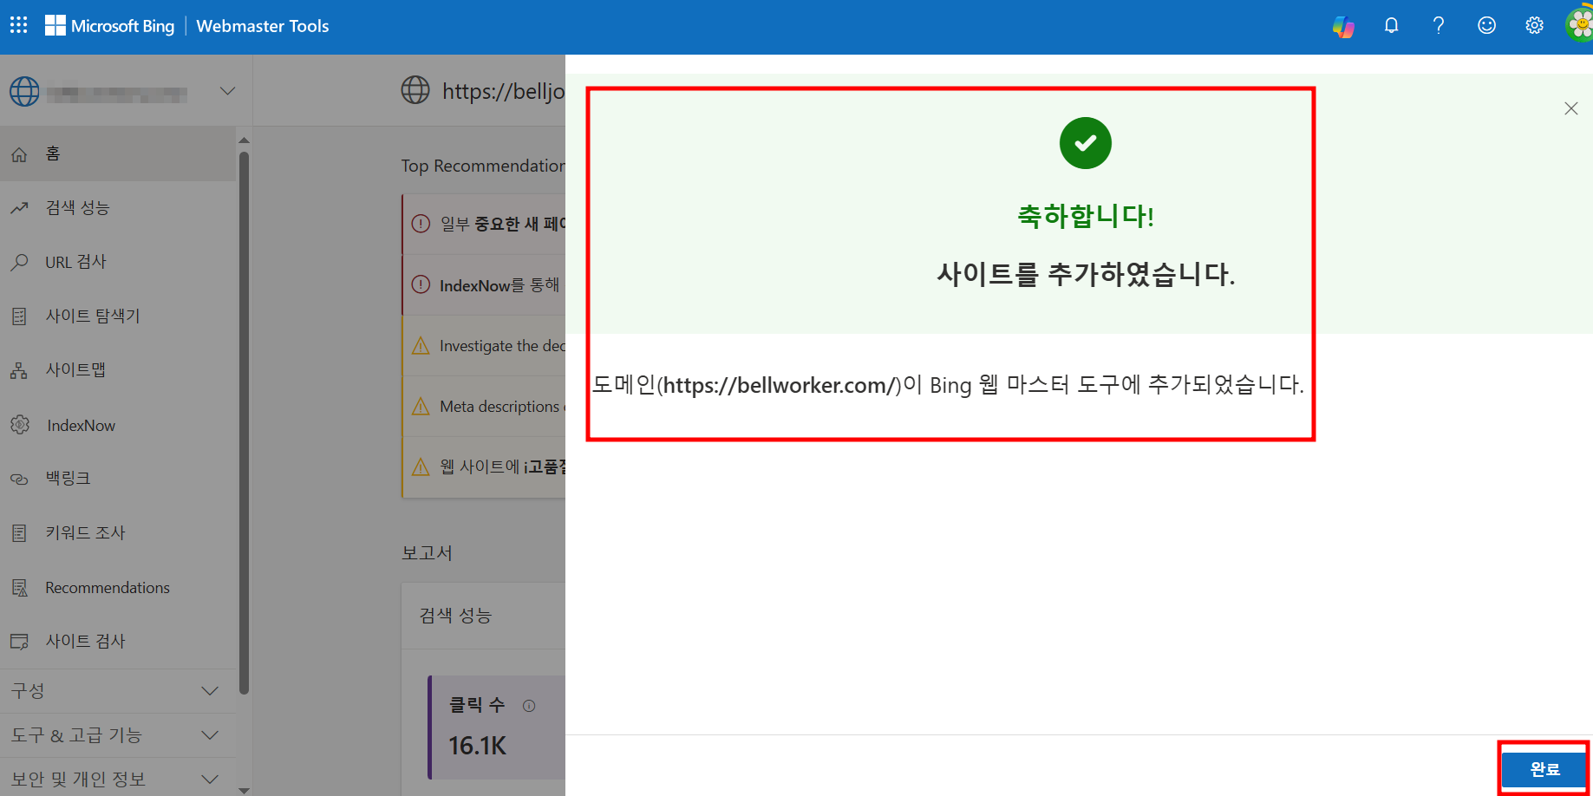Click the 사이트를 추가하였습니다. message
1593x796 pixels.
pos(1085,275)
